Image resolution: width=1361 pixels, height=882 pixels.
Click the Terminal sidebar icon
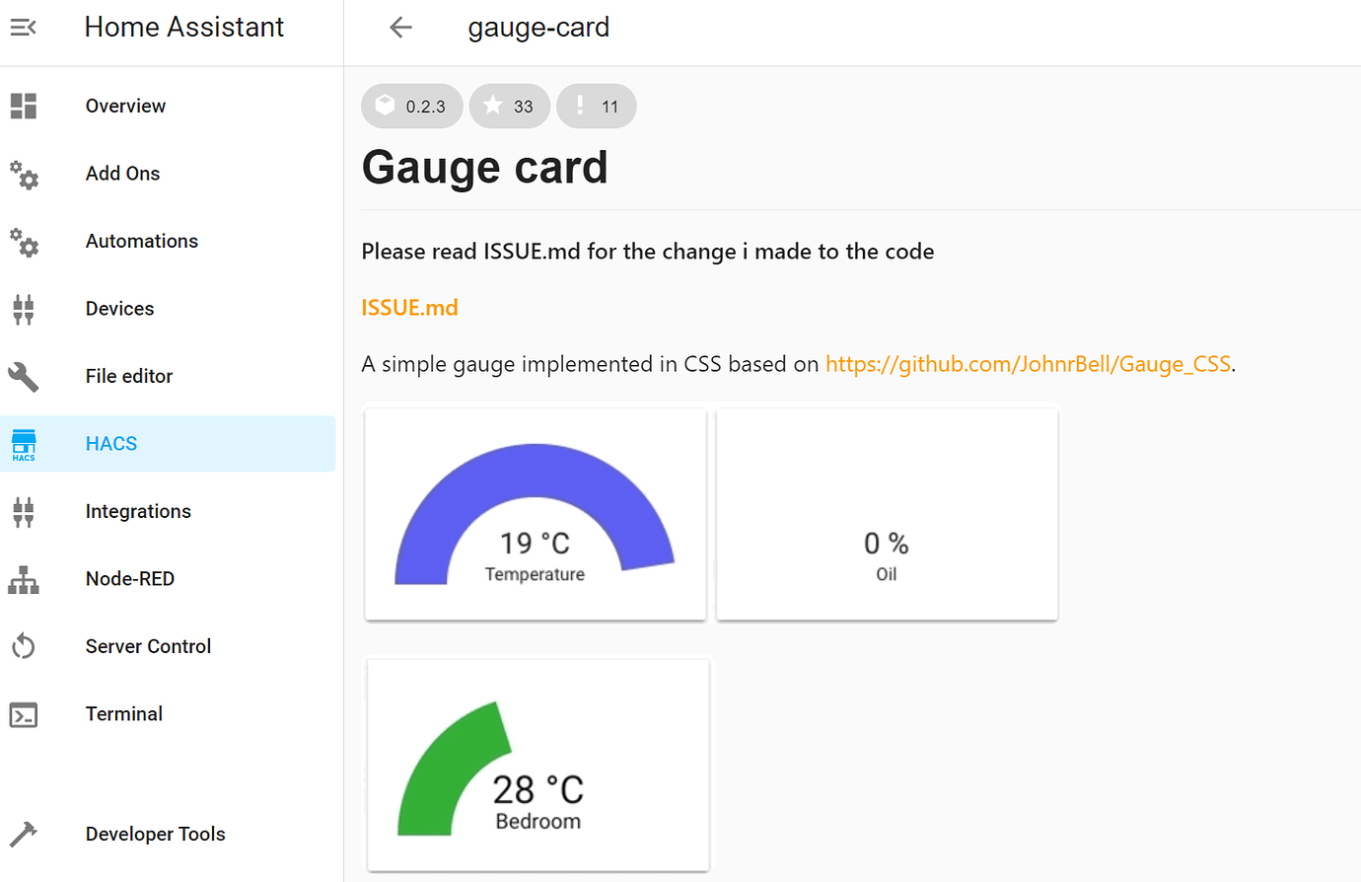click(x=23, y=713)
